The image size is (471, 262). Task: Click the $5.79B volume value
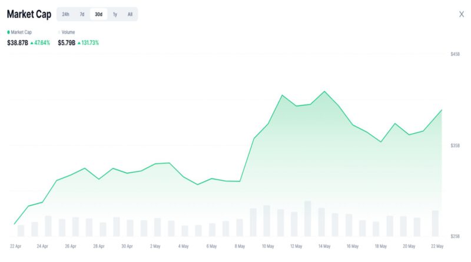67,43
